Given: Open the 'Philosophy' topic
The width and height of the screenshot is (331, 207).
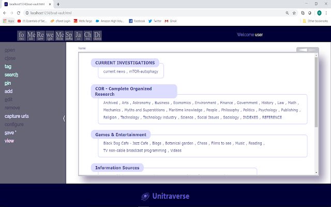Looking at the screenshot, I should [x=230, y=110].
